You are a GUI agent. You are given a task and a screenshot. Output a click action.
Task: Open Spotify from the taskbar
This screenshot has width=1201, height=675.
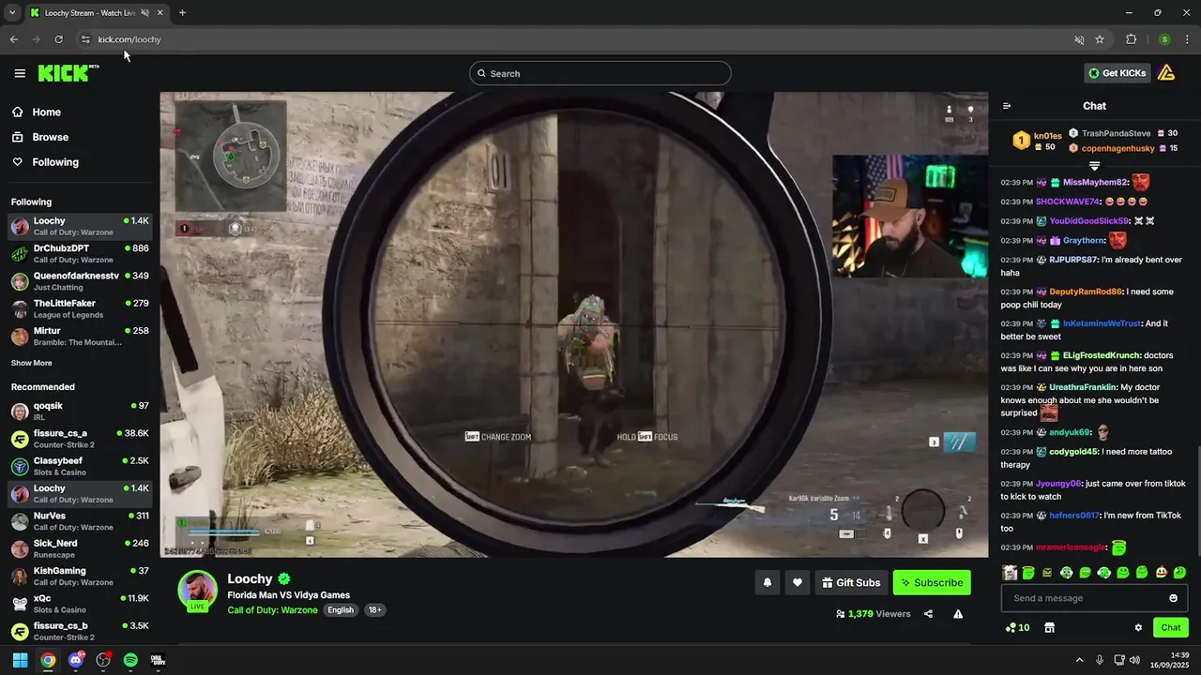pyautogui.click(x=130, y=660)
